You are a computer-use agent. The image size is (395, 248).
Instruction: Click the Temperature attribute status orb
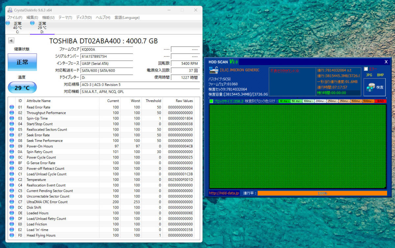[12, 180]
